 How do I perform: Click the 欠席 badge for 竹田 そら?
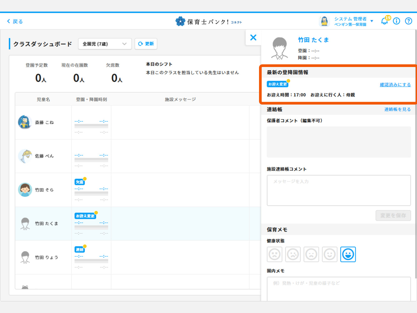(x=79, y=182)
